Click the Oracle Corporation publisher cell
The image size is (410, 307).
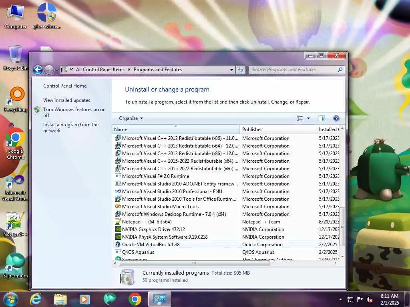tap(262, 245)
